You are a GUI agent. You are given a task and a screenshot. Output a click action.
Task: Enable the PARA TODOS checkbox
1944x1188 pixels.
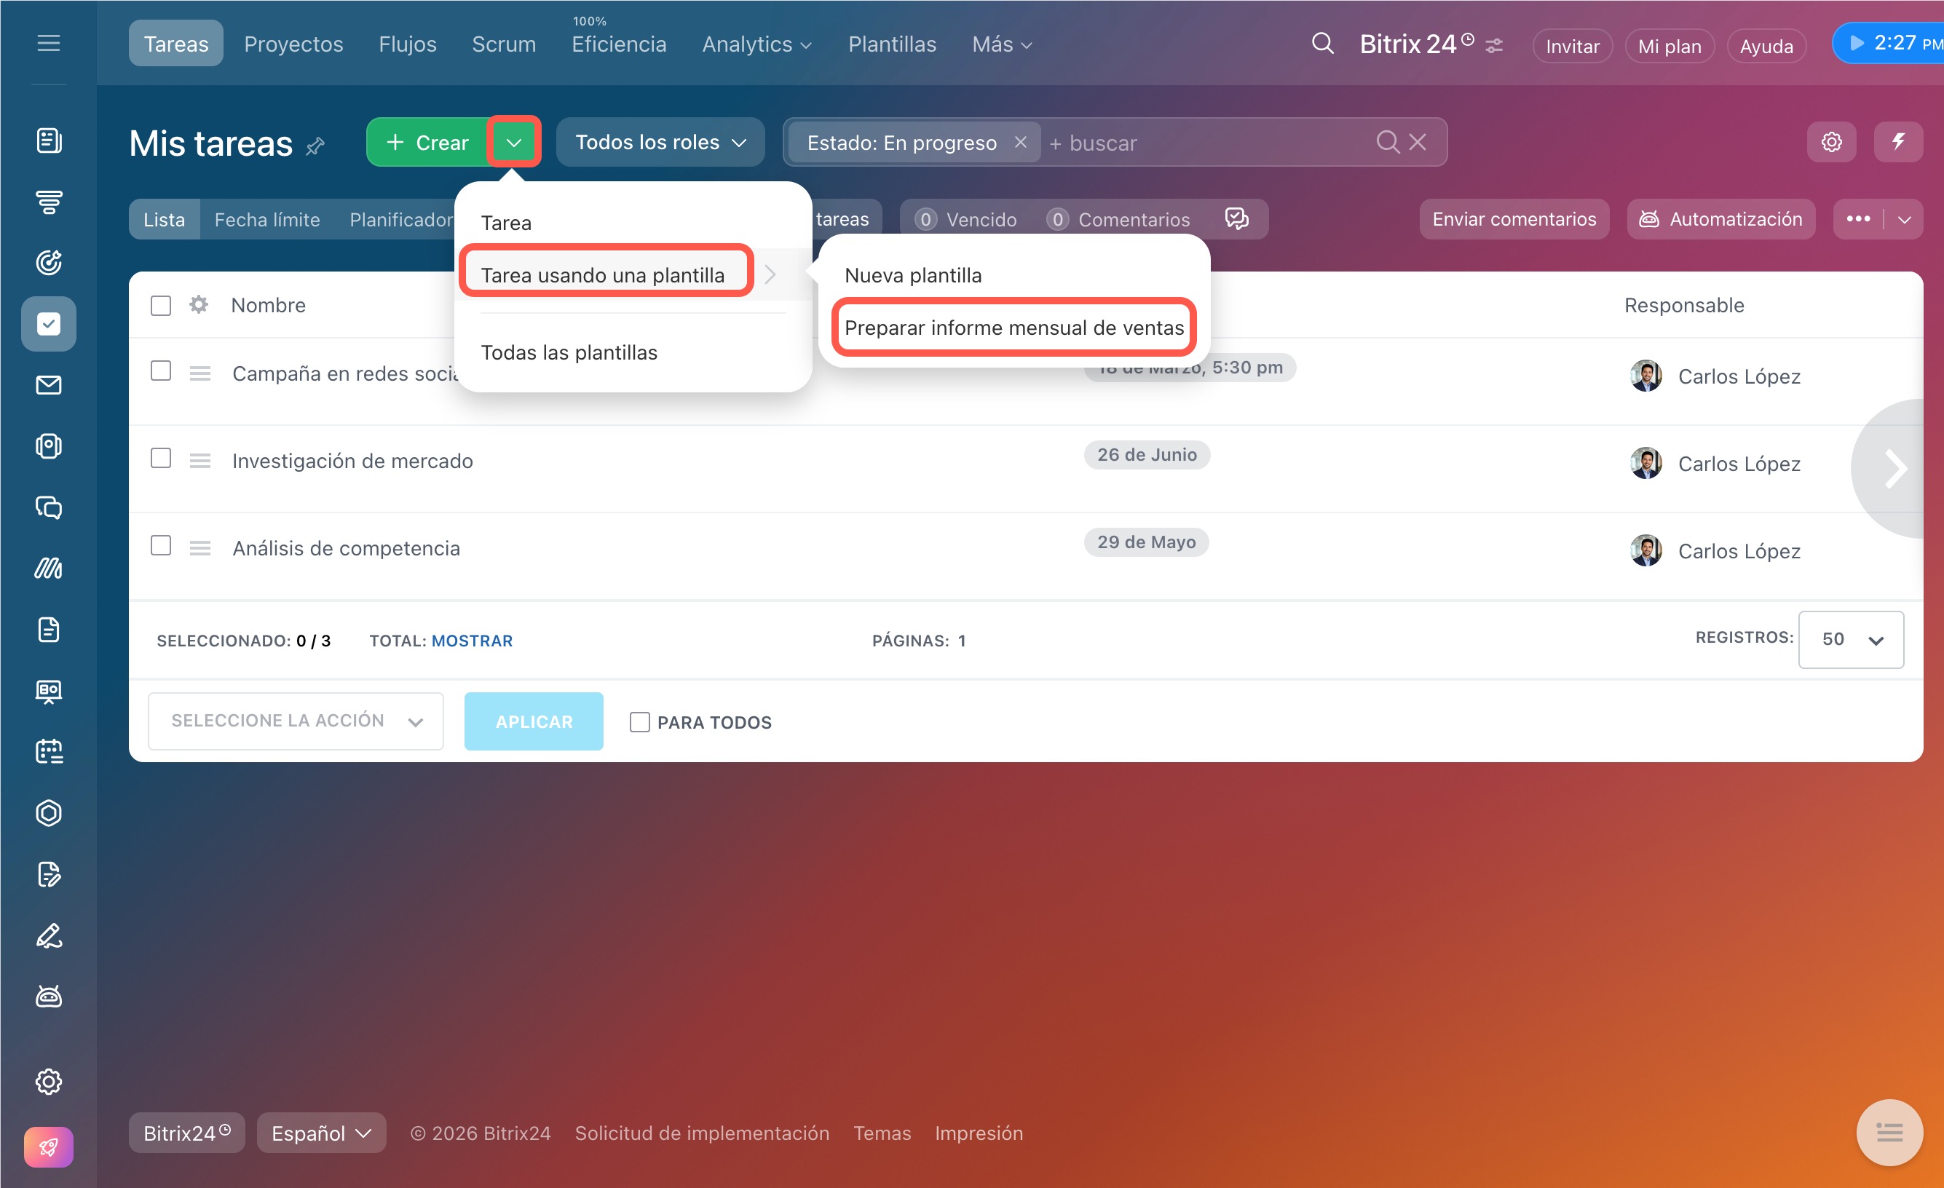(639, 722)
